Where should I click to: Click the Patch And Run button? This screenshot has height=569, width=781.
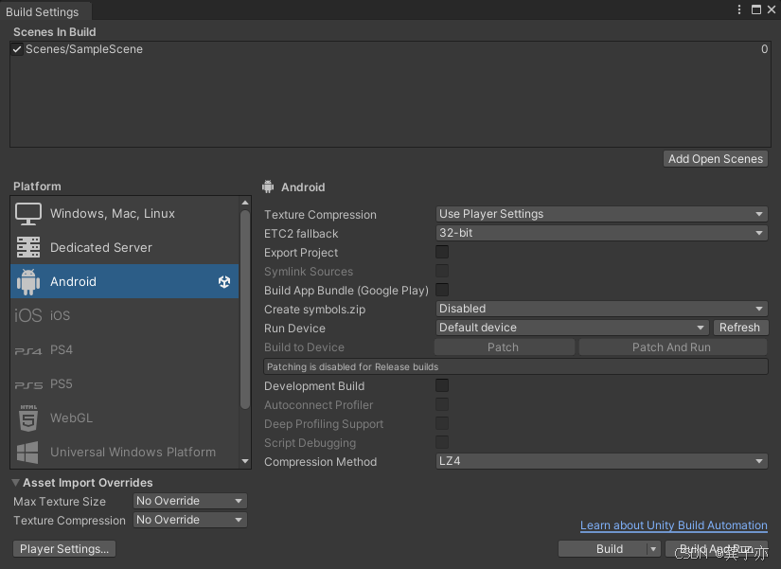click(672, 347)
